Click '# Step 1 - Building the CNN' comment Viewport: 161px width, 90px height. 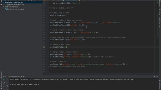click(x=61, y=8)
